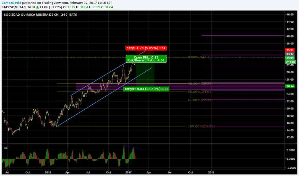Click the 38.20%(26.86) Fibonacci level label

200,84
